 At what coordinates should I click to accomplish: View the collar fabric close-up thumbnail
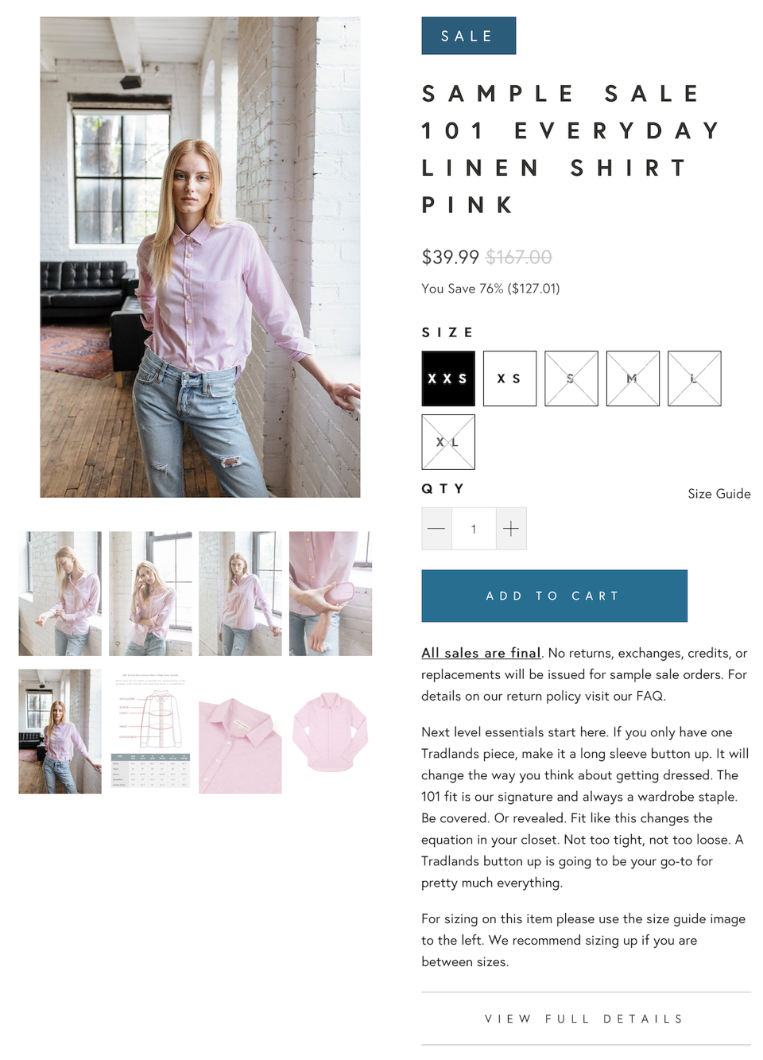pos(240,732)
